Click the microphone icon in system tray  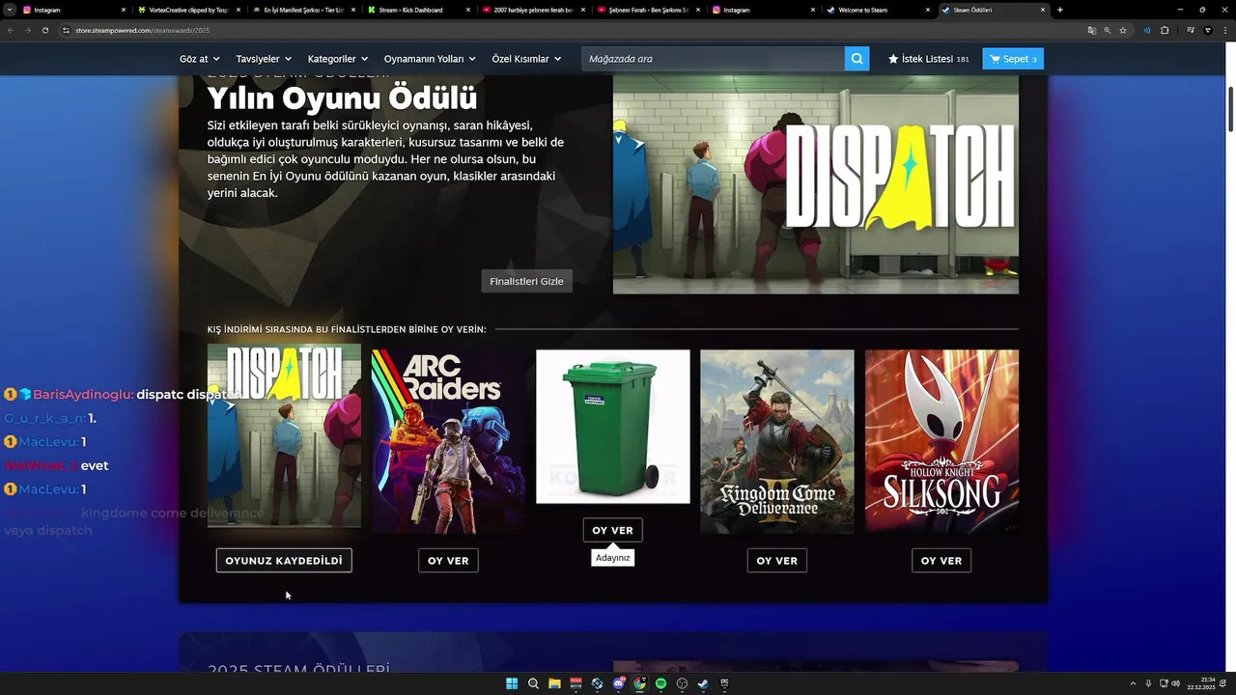1148,683
